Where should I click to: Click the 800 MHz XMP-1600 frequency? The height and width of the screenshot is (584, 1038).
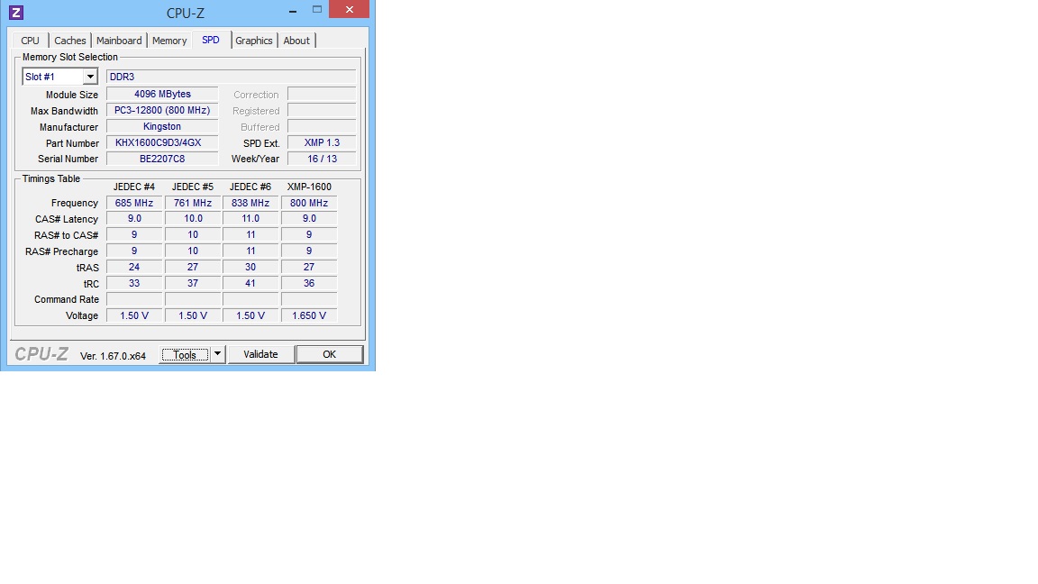309,203
